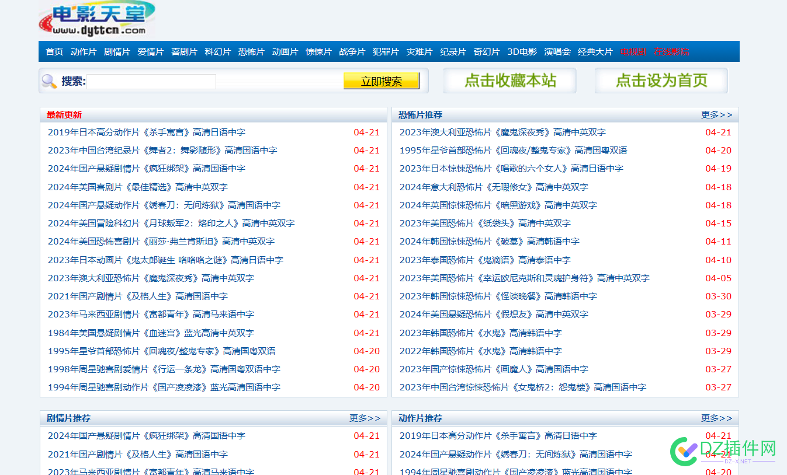Select 剧情片 in the navigation bar
787x475 pixels.
[x=117, y=52]
